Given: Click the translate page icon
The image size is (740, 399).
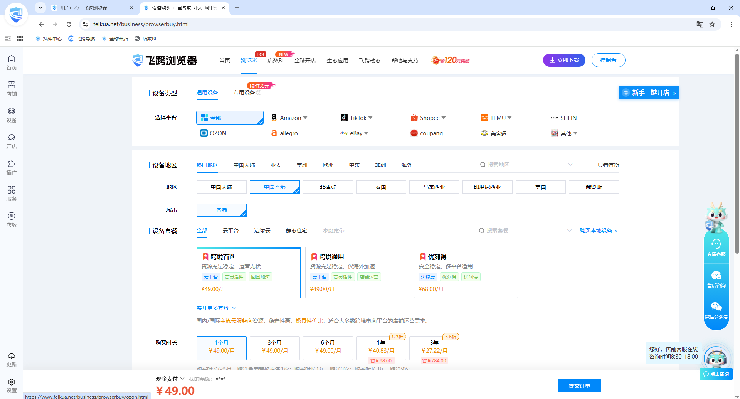Looking at the screenshot, I should pyautogui.click(x=700, y=24).
